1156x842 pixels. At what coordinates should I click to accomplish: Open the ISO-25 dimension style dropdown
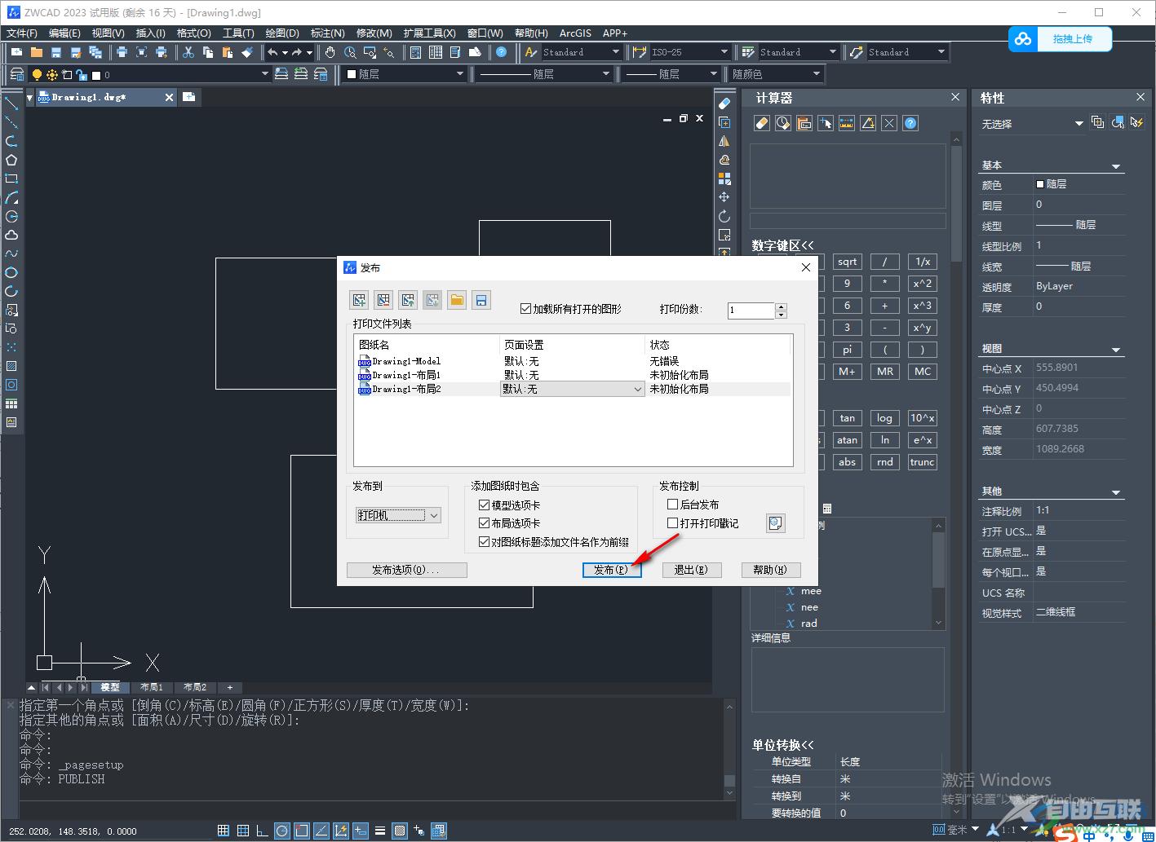click(x=690, y=52)
